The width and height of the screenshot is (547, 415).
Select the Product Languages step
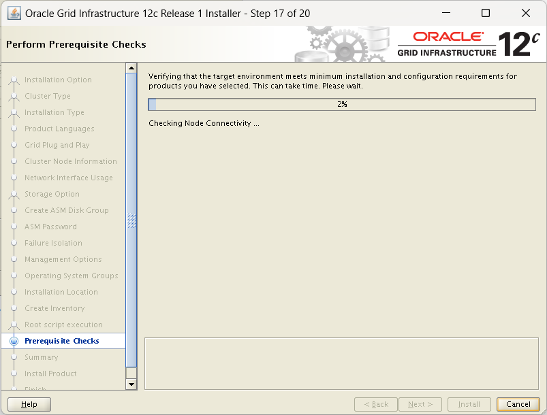(x=59, y=129)
